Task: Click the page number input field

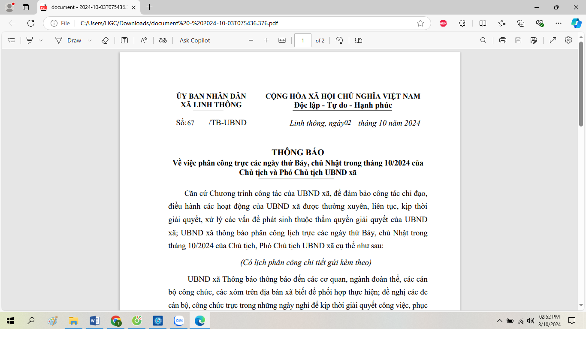Action: tap(303, 40)
